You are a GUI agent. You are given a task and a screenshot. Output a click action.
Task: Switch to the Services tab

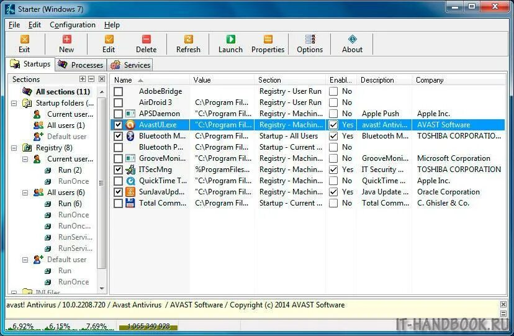(130, 65)
